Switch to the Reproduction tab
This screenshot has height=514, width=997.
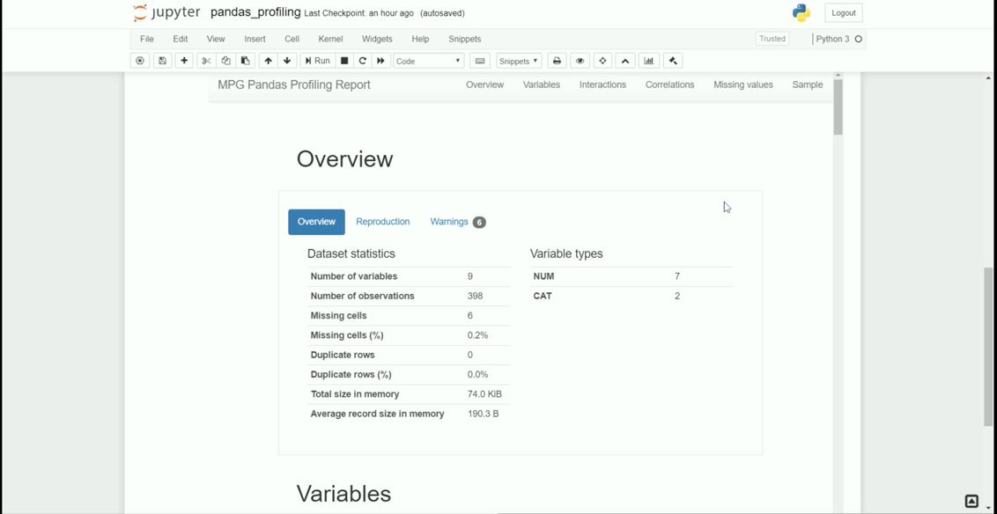pyautogui.click(x=383, y=222)
